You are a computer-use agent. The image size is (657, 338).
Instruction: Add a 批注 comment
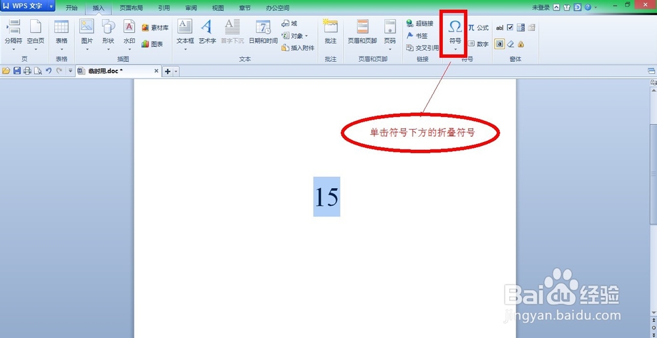click(x=330, y=32)
